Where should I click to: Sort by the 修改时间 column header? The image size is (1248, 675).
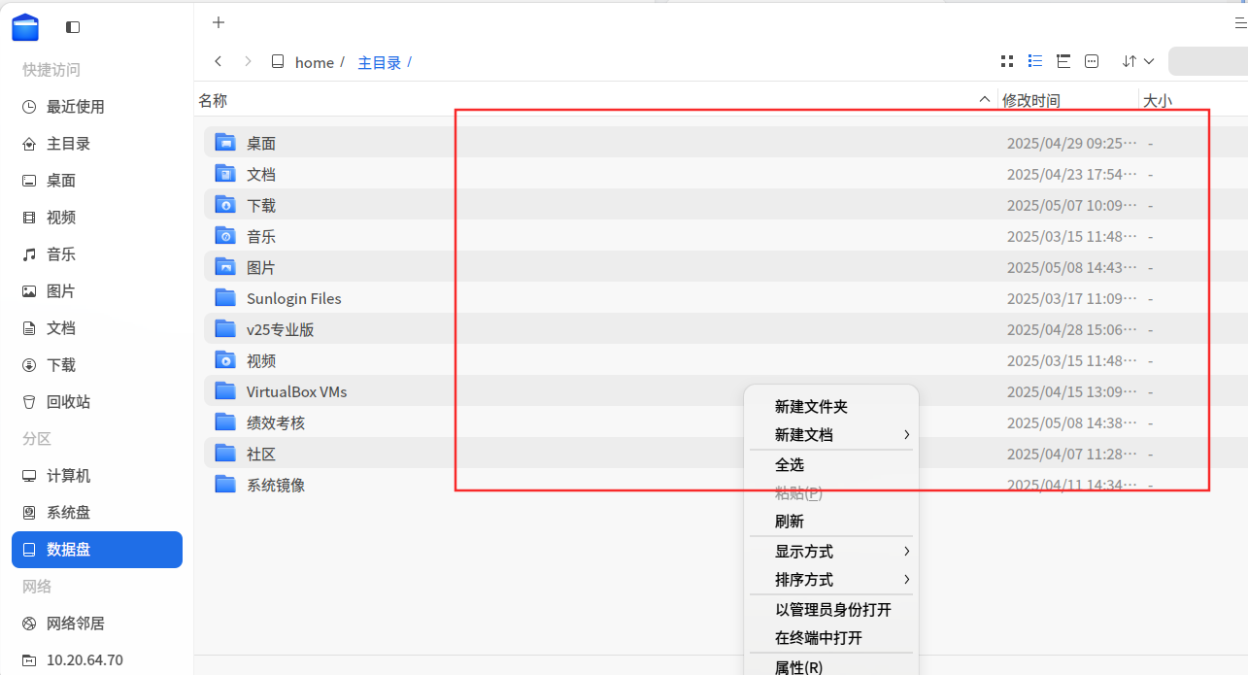(x=1068, y=100)
